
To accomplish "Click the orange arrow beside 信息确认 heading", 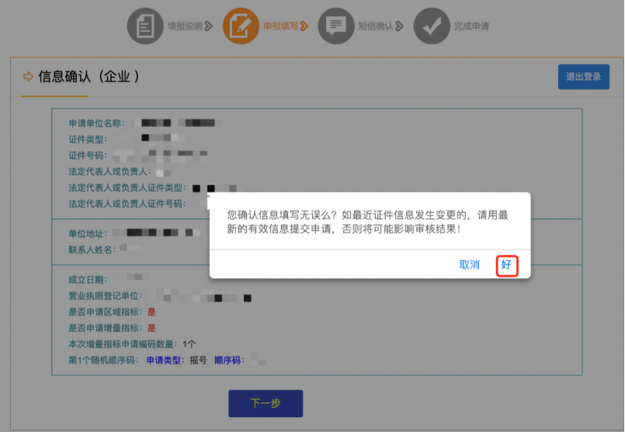I will 29,76.
